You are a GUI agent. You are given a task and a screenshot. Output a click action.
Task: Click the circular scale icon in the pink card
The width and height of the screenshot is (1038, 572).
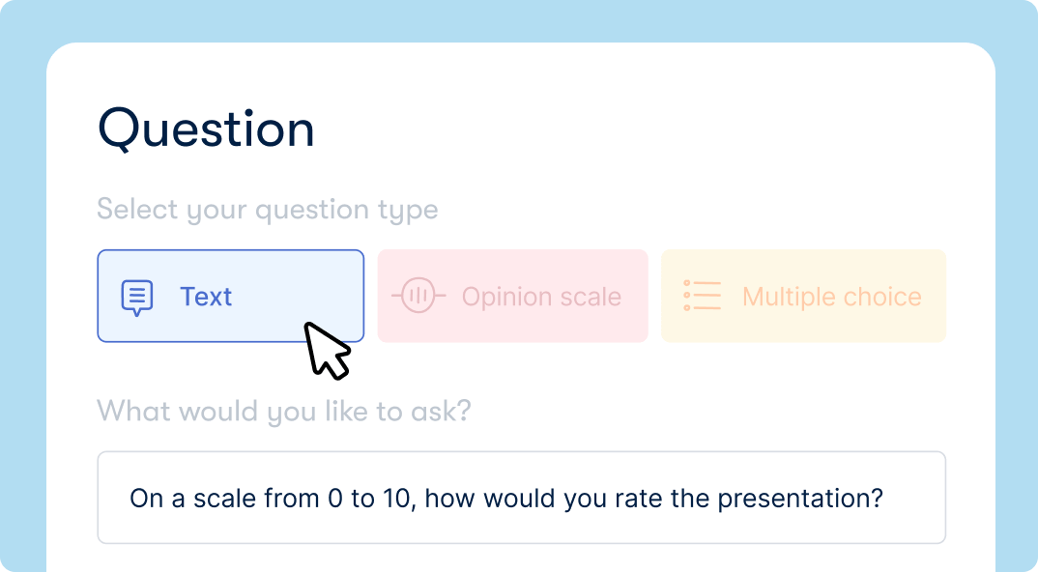418,296
